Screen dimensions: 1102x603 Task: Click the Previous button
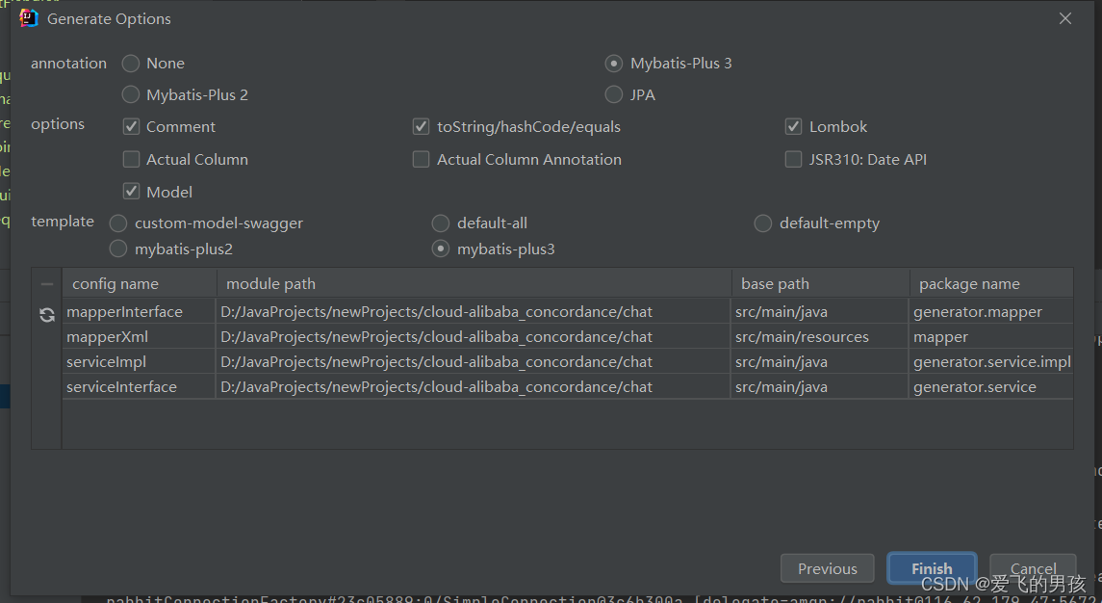(x=827, y=568)
